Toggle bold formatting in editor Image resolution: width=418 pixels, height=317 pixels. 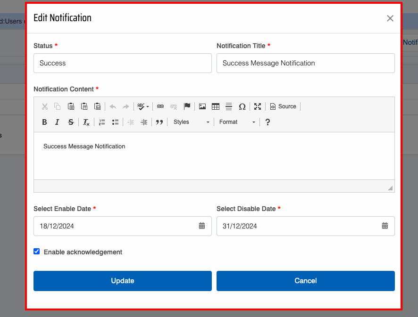pyautogui.click(x=44, y=122)
